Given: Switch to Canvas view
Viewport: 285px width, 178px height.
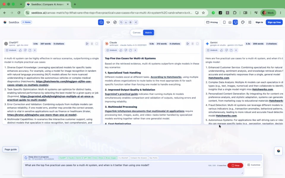Looking at the screenshot, I should click(137, 33).
